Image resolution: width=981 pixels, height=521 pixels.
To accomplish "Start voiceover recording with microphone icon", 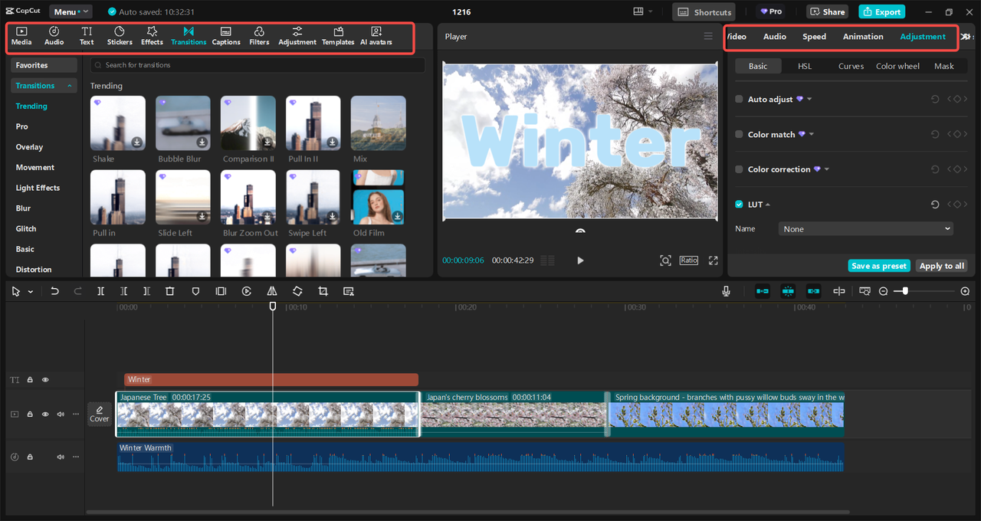I will pos(726,291).
